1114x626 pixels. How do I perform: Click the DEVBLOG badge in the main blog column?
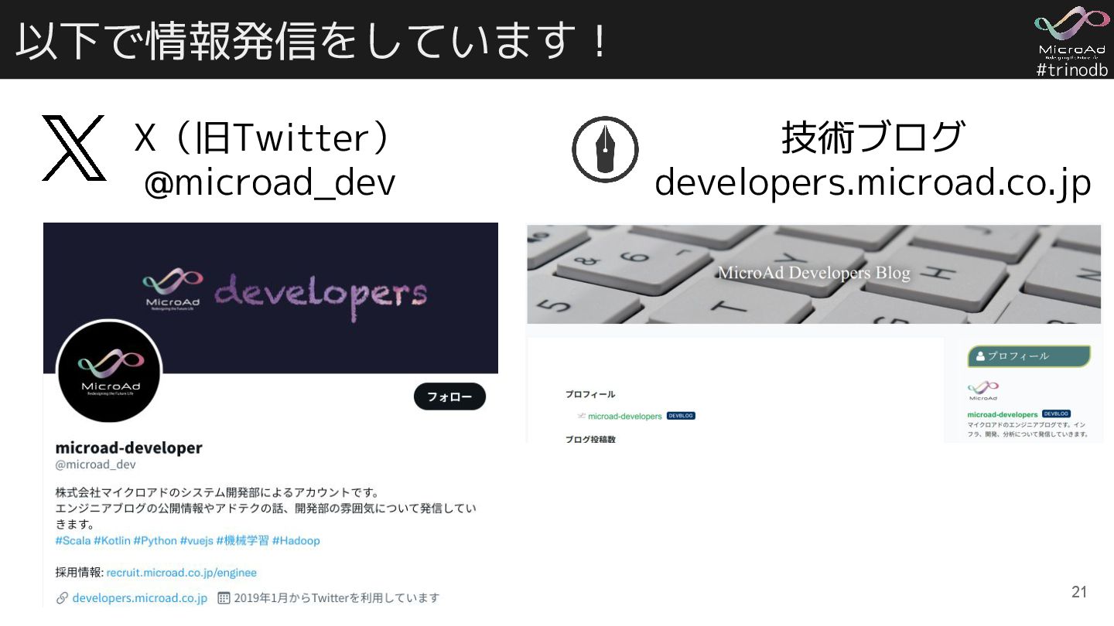(681, 416)
